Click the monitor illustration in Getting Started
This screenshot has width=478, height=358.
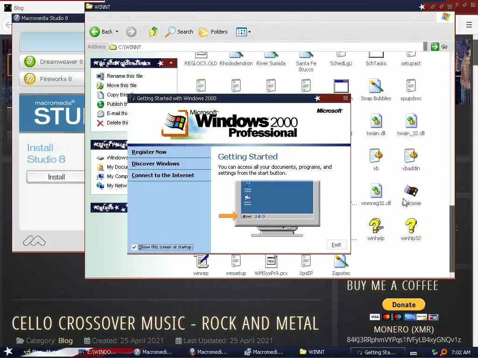tap(277, 208)
